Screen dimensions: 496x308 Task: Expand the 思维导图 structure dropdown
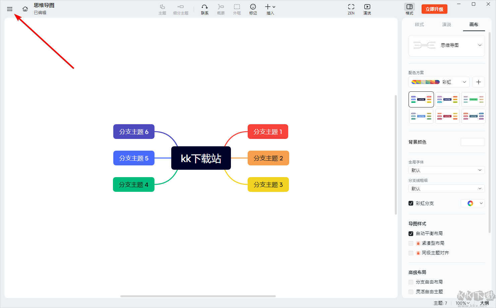coord(447,46)
